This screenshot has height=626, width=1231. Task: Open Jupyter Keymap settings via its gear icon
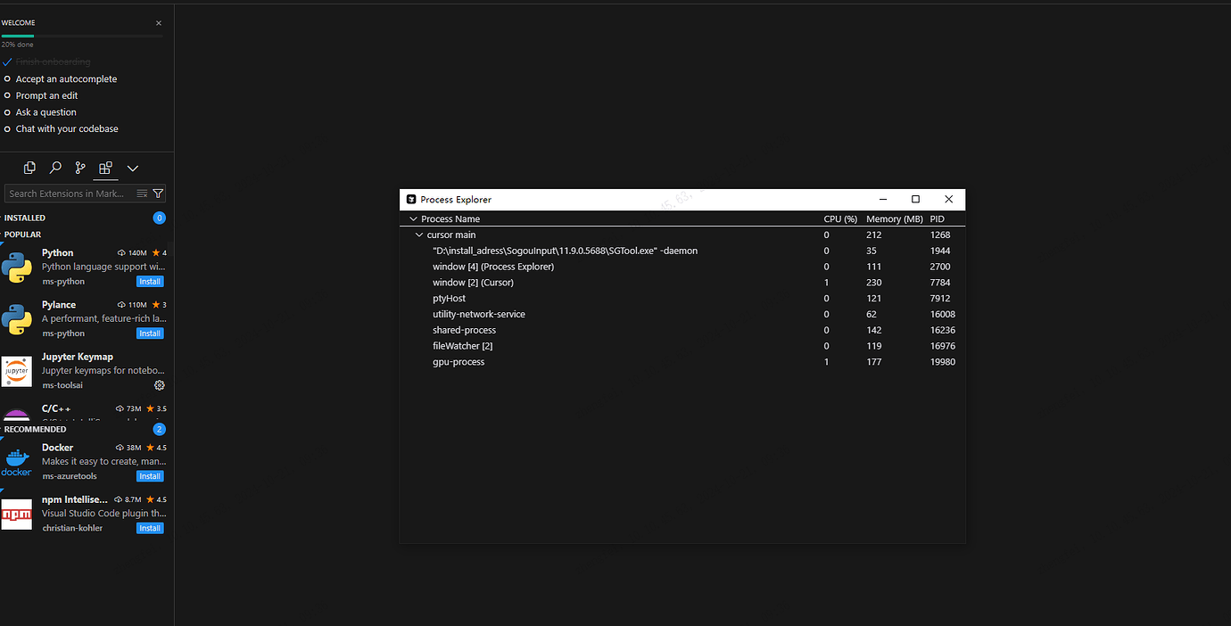pyautogui.click(x=159, y=385)
